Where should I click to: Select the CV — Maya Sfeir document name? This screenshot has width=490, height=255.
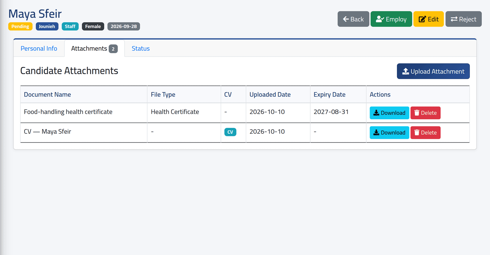47,131
